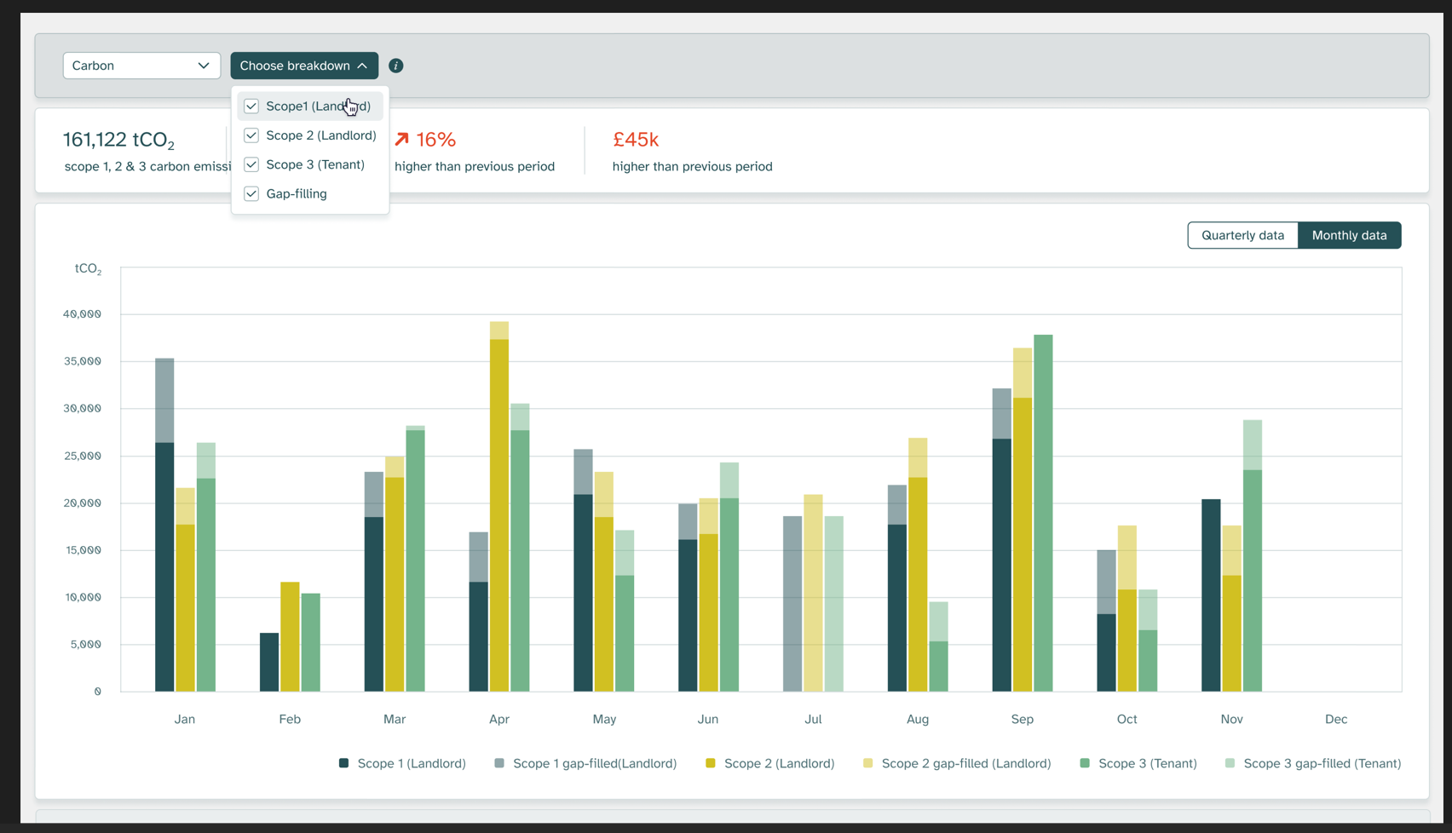This screenshot has height=833, width=1452.
Task: Click the Scope 3 gap-filled legend marker
Action: [1230, 763]
